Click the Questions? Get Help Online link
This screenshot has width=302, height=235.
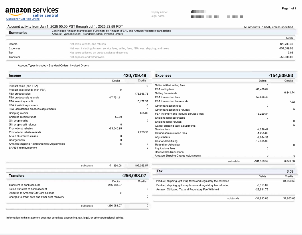click(x=23, y=19)
